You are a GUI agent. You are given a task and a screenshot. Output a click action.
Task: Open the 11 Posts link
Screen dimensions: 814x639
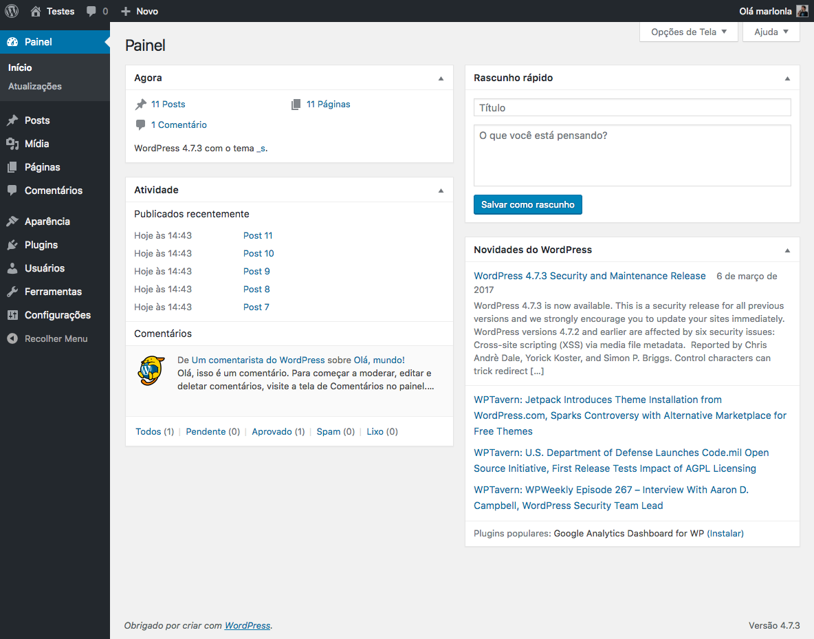(168, 105)
